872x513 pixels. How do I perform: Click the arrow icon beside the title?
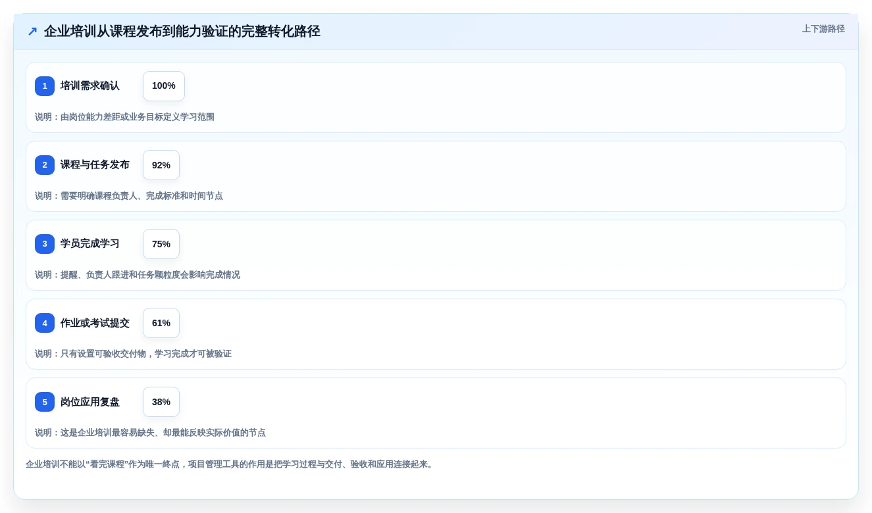click(x=32, y=32)
